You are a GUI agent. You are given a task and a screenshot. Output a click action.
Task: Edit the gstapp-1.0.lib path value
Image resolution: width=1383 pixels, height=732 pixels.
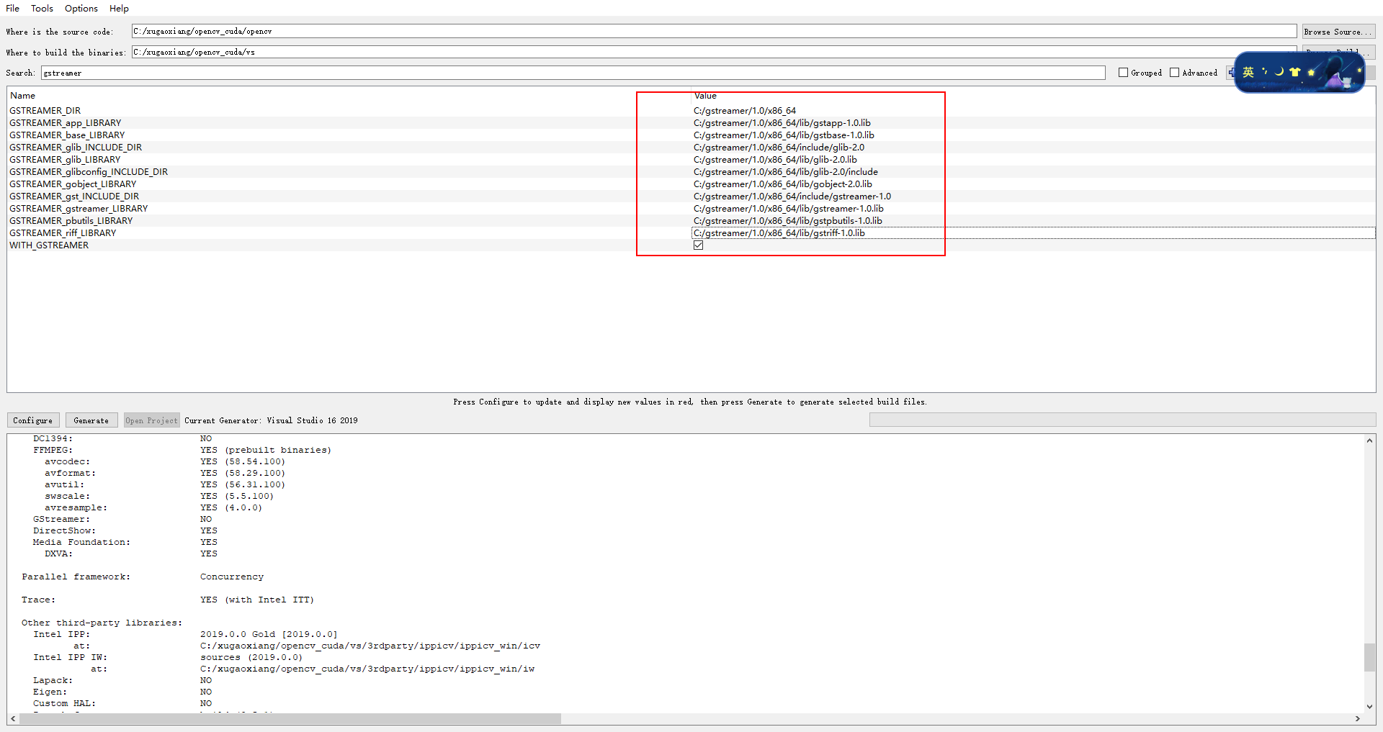(782, 123)
